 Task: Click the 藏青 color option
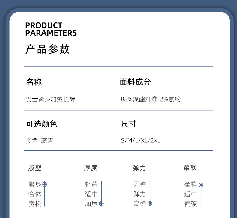click(47, 141)
